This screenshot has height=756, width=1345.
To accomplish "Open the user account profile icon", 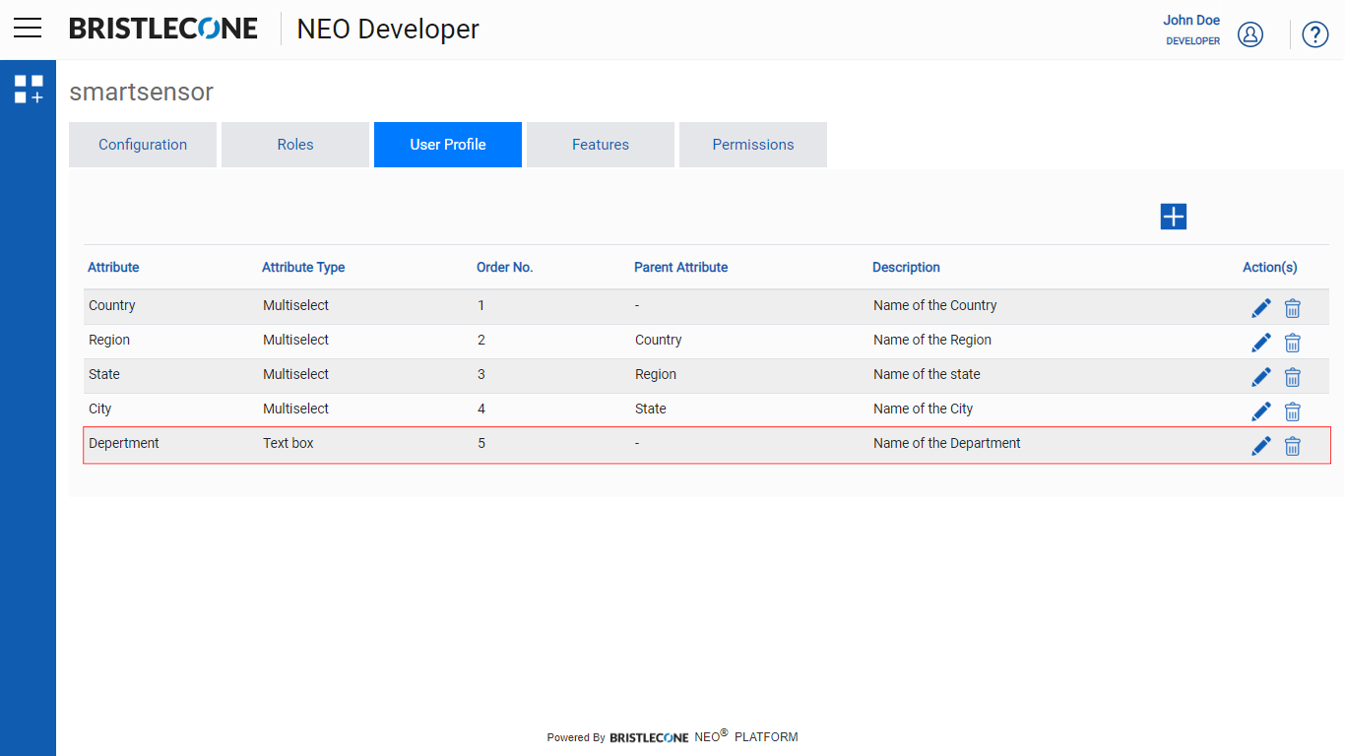I will click(x=1250, y=34).
